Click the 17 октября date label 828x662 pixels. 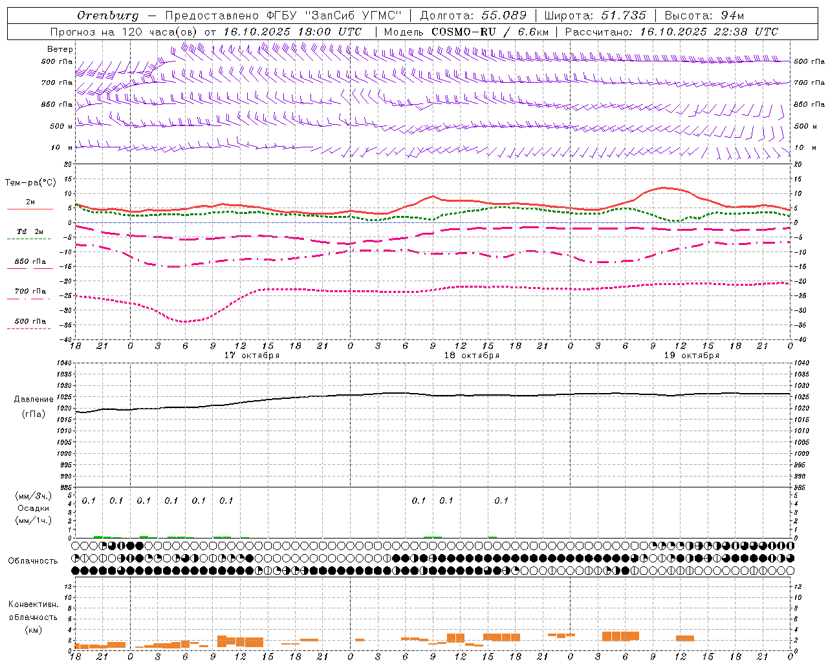252,356
